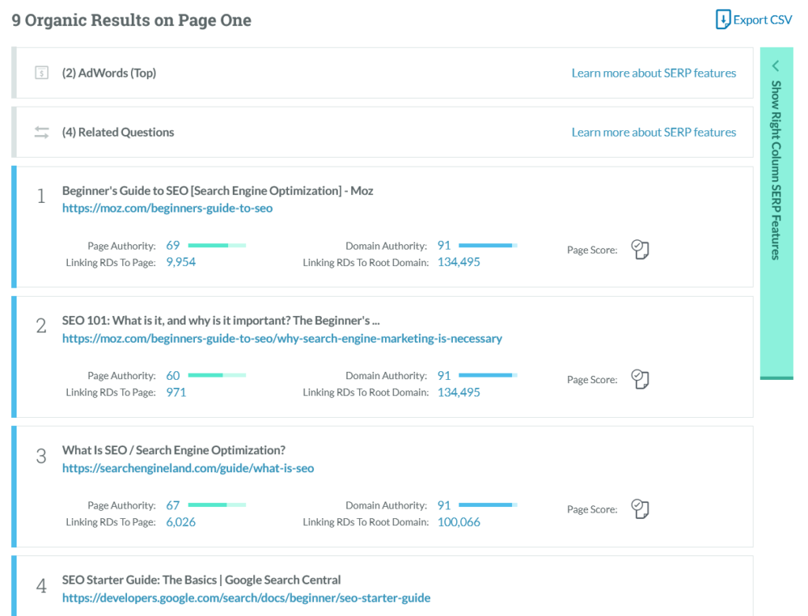Click Domain Authority bar for result 3
This screenshot has width=808, height=616.
[x=488, y=505]
